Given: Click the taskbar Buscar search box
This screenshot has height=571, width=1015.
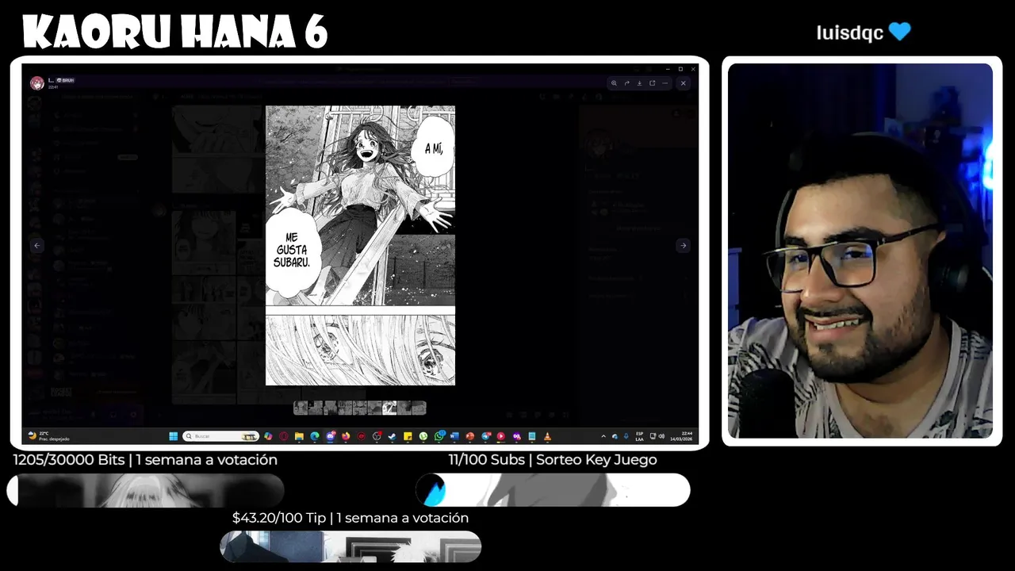Looking at the screenshot, I should (x=221, y=436).
